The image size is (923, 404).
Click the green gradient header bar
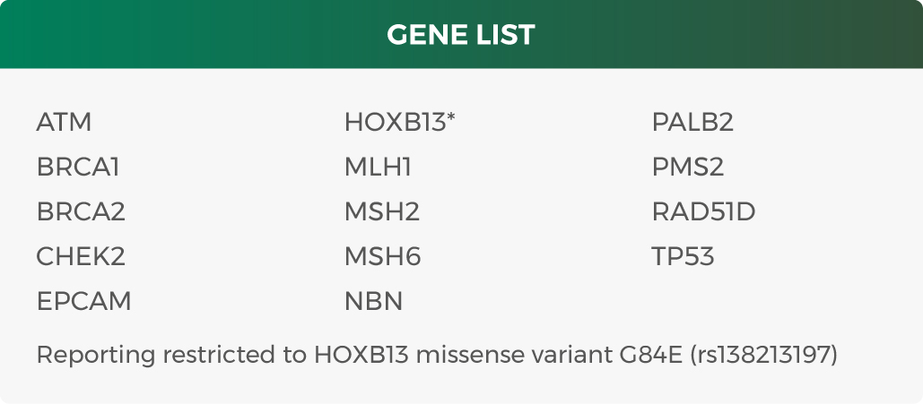coord(461,34)
